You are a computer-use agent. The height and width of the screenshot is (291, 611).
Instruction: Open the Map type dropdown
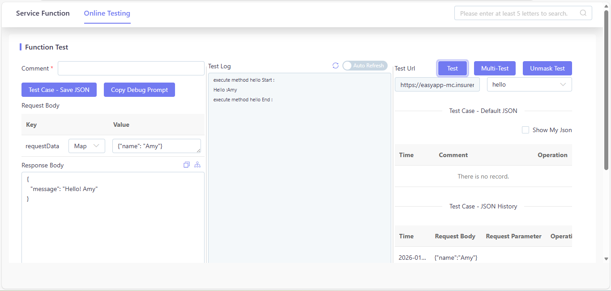87,146
